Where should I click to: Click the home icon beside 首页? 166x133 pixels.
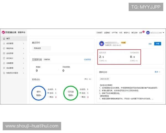[x=4, y=39]
